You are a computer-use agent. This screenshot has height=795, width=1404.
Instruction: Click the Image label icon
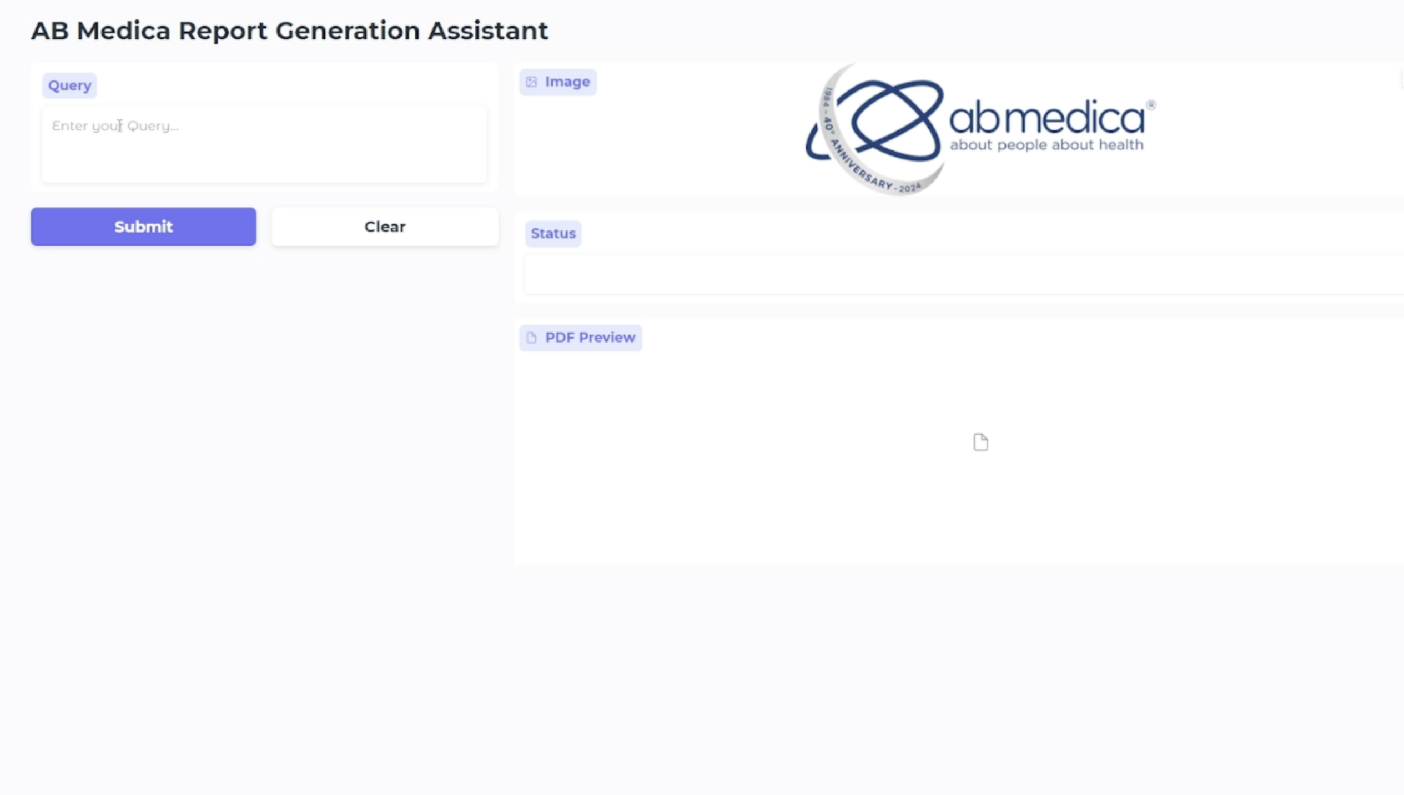coord(531,82)
